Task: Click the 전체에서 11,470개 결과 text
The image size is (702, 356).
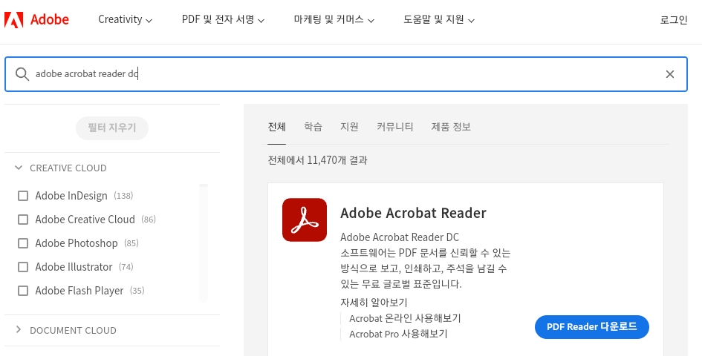Action: [x=317, y=160]
